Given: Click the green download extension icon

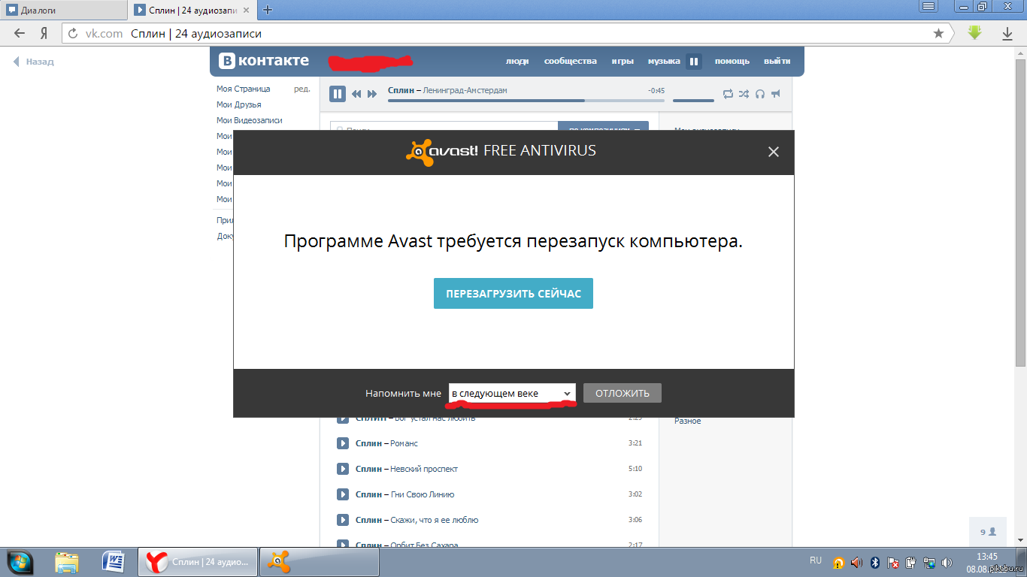Looking at the screenshot, I should pos(975,33).
